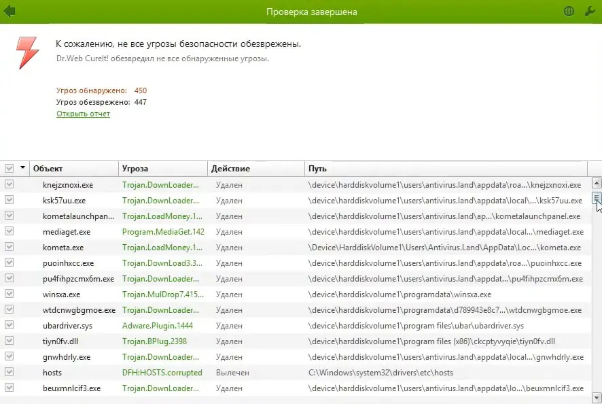This screenshot has width=602, height=404.
Task: Click the DFH:HOSTS.corrupted threat name
Action: pos(162,373)
